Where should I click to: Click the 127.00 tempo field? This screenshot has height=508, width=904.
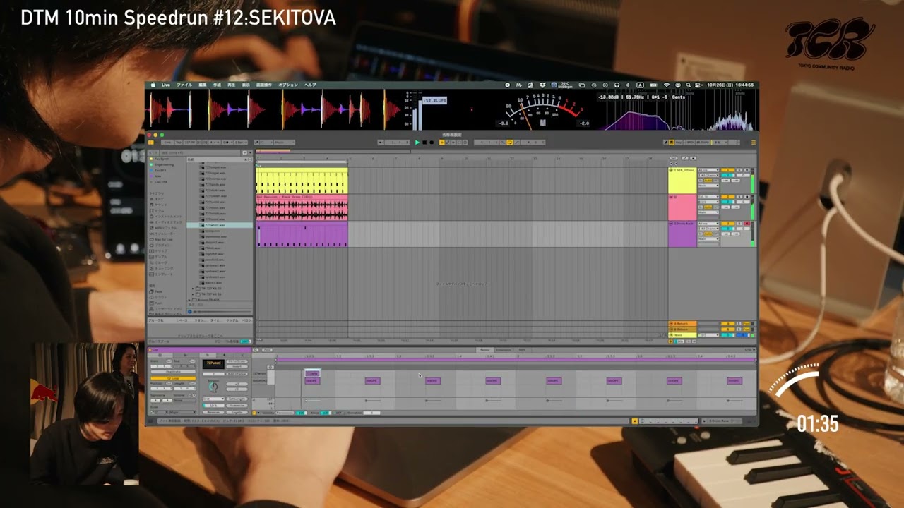point(190,143)
